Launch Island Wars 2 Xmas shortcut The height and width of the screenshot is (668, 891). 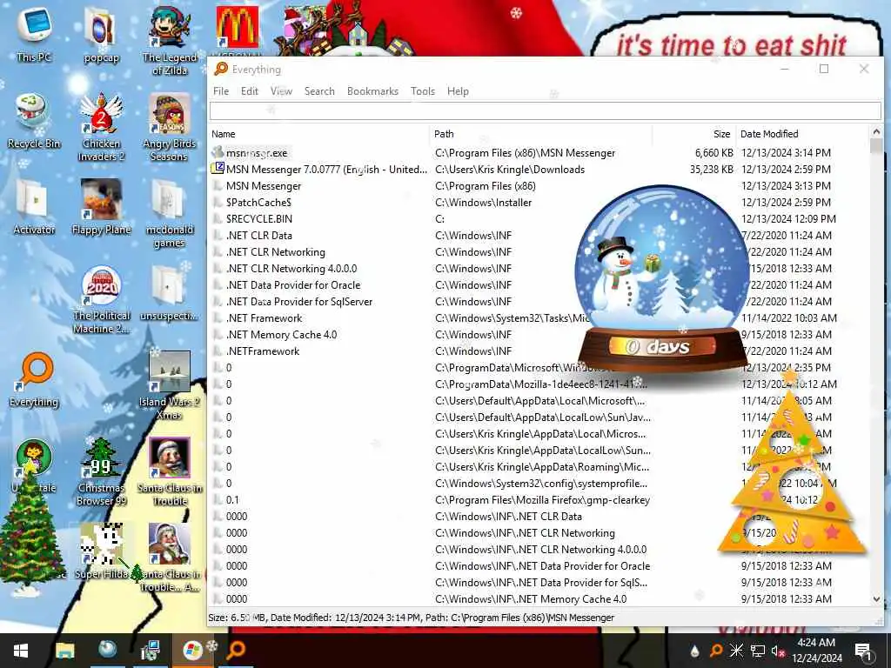tap(170, 385)
